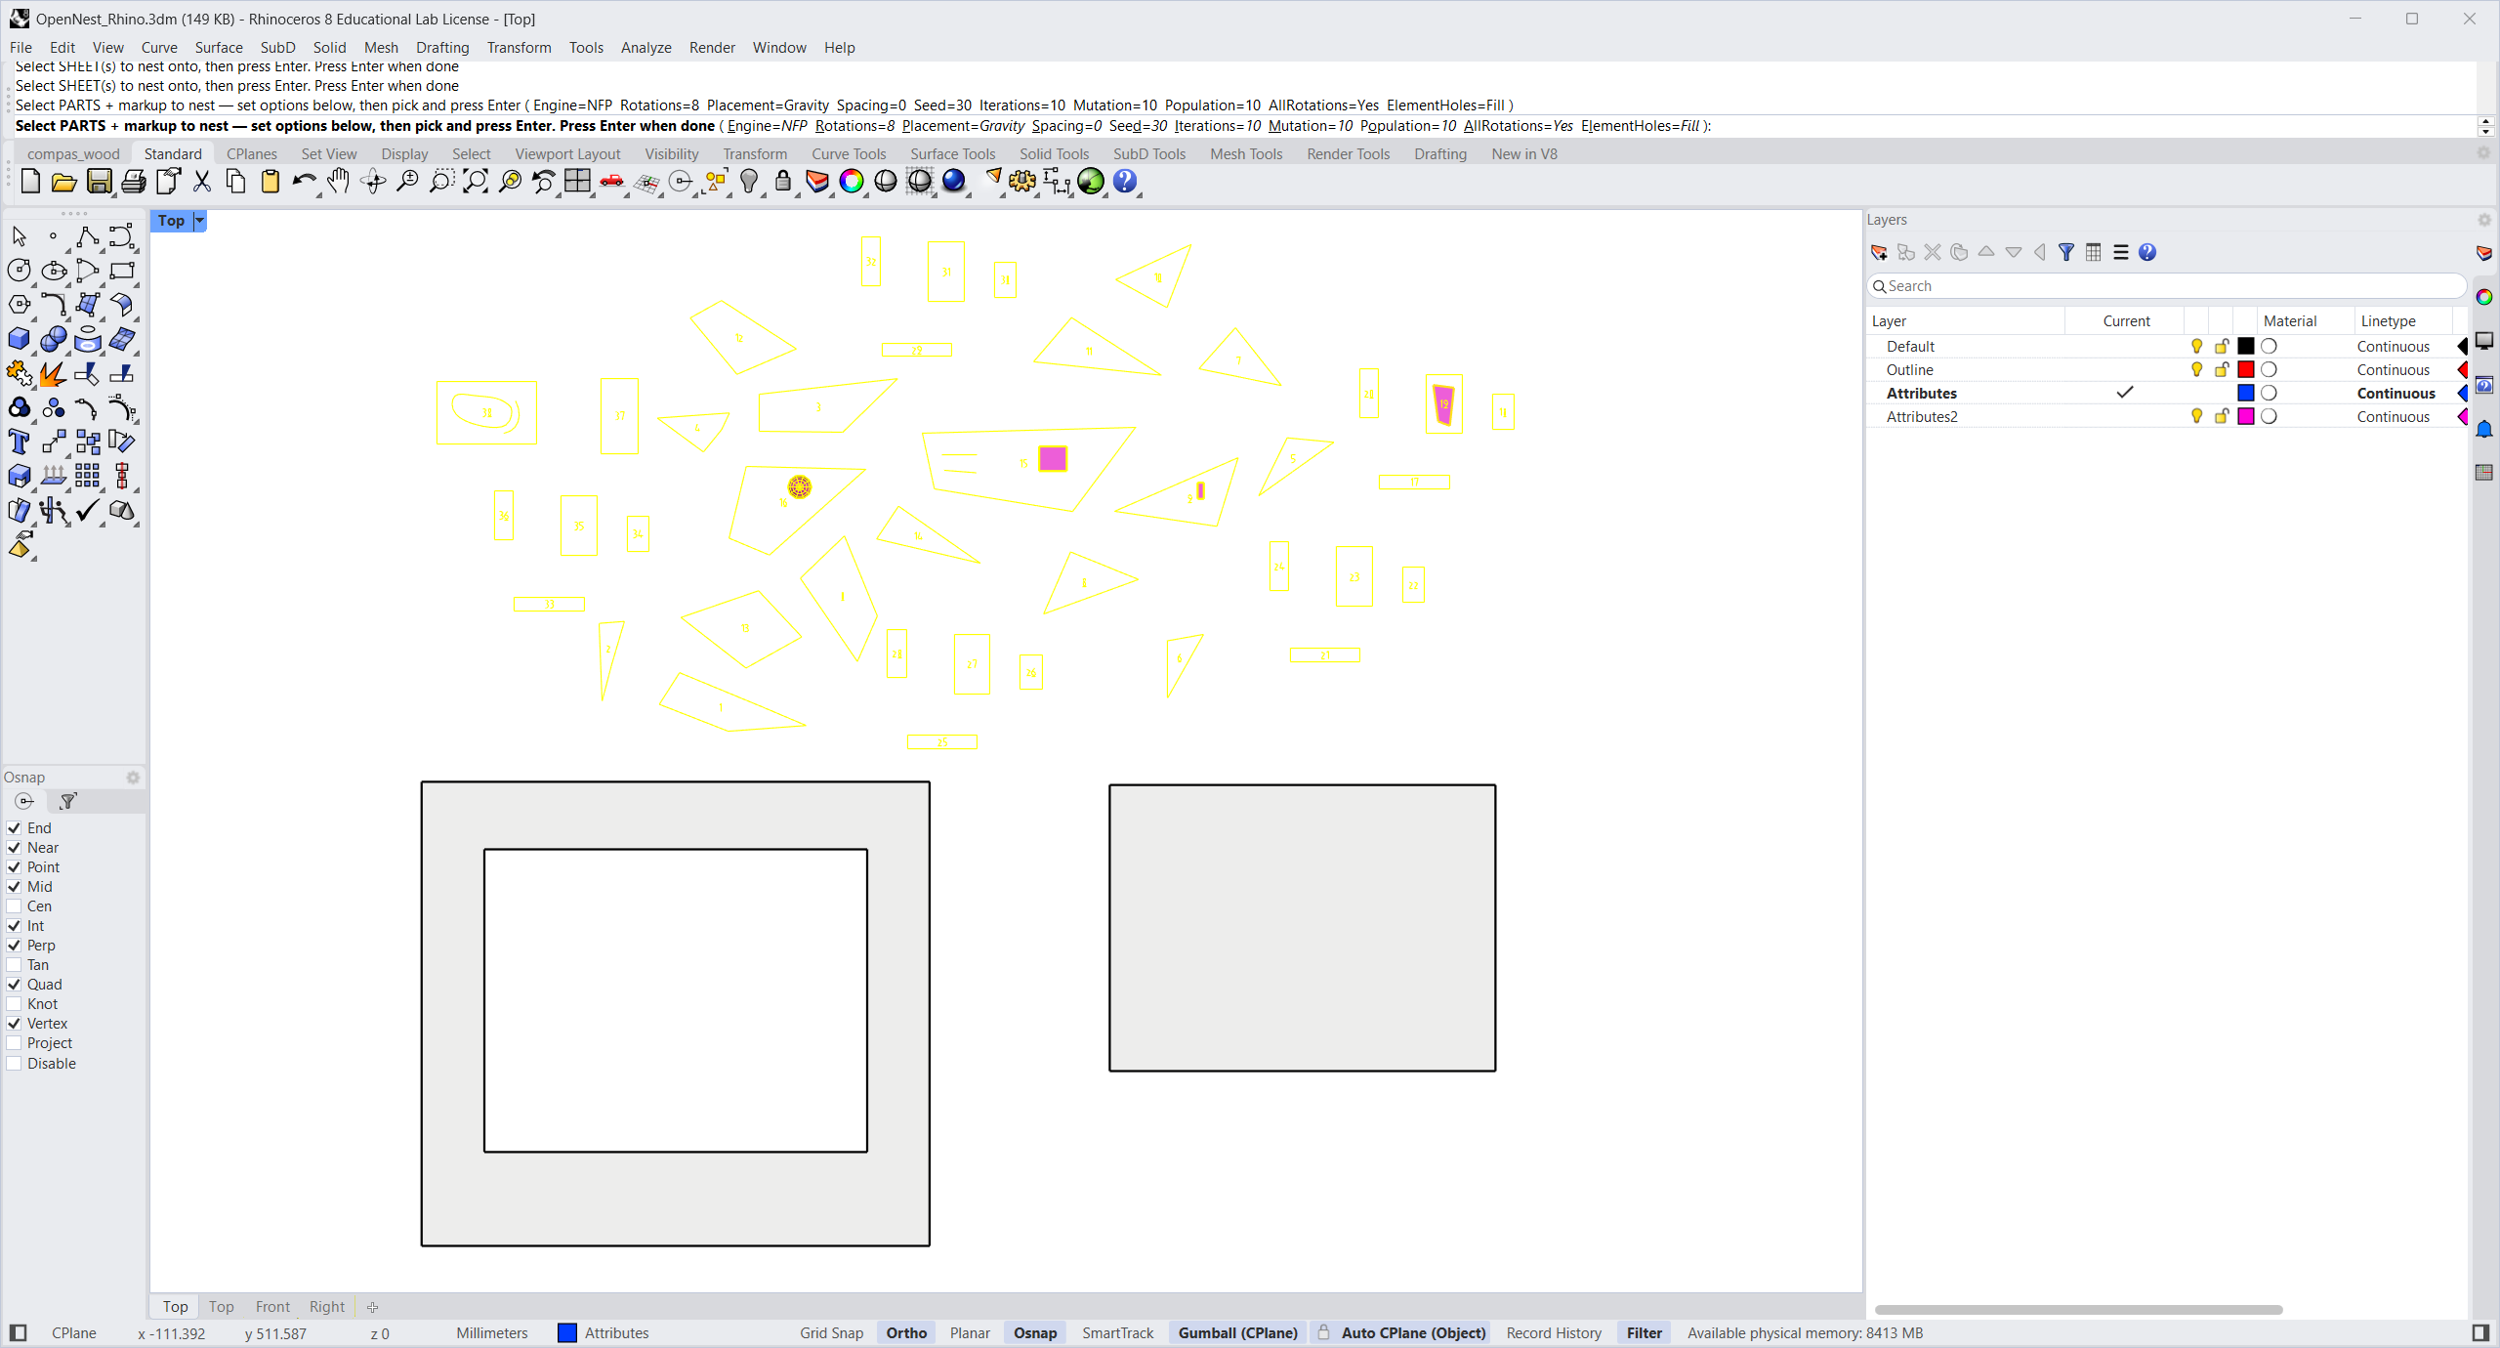This screenshot has height=1348, width=2500.
Task: Click the Filter button in status bar
Action: (1645, 1333)
